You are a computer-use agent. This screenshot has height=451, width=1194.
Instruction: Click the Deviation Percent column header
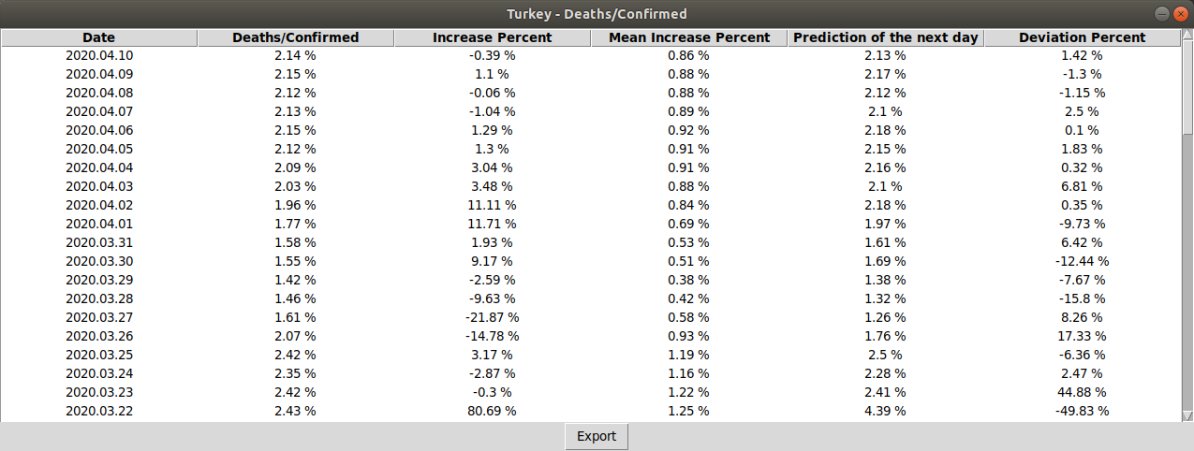click(x=1082, y=37)
